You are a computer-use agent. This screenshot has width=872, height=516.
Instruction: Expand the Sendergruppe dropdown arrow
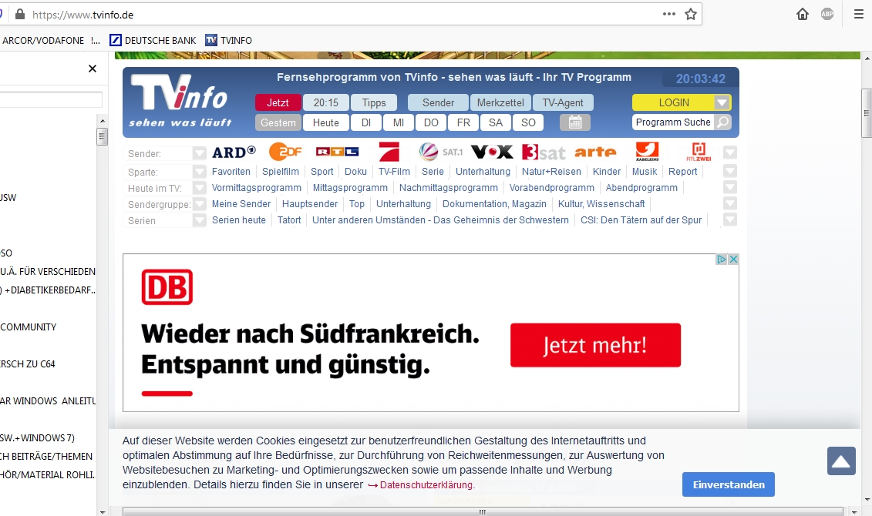pos(199,204)
